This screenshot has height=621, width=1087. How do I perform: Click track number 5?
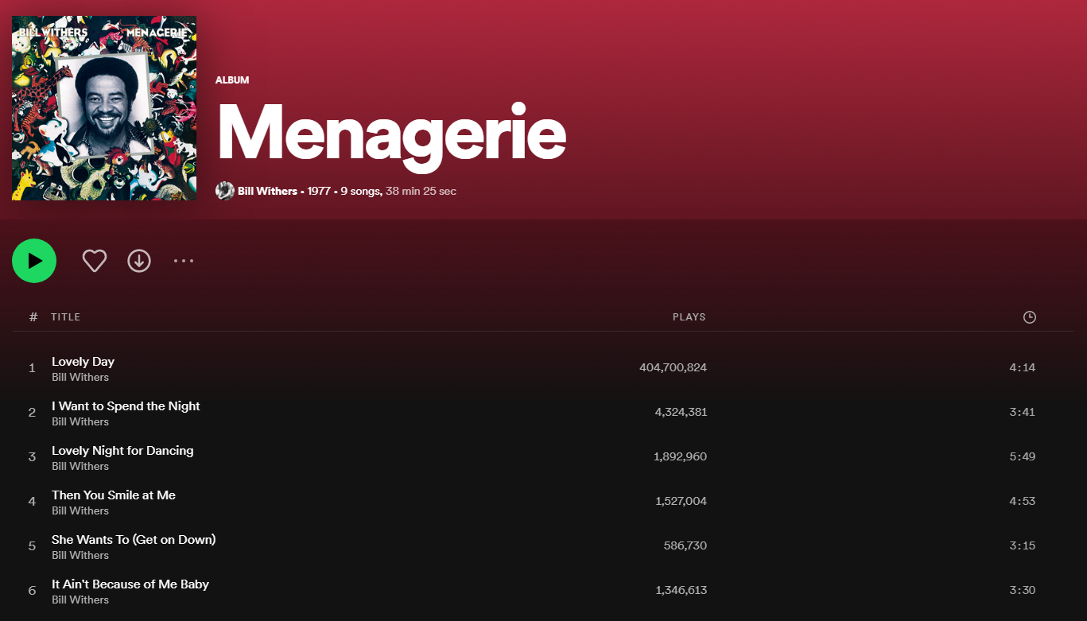click(33, 546)
